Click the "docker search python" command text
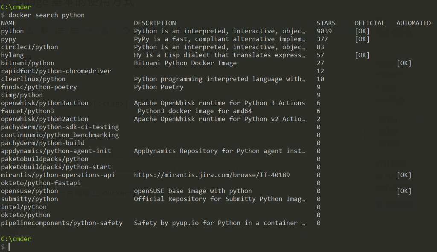 click(x=47, y=15)
